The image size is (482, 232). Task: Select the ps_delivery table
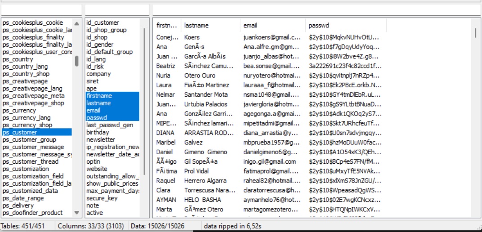(x=36, y=205)
